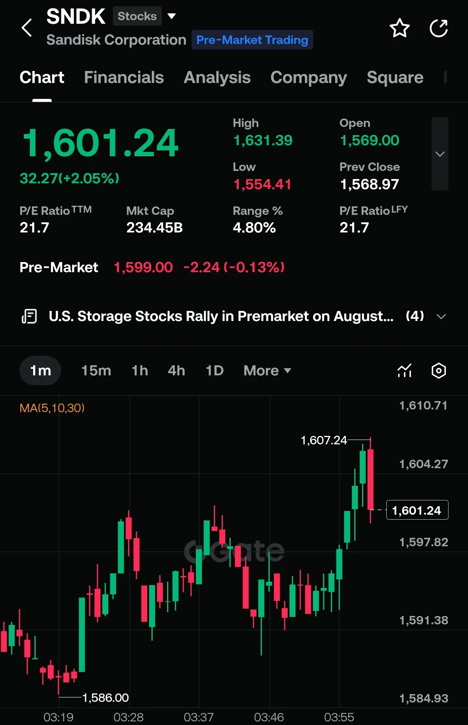Tap the P/E Ratio TTM label
This screenshot has height=725, width=468.
[x=56, y=210]
